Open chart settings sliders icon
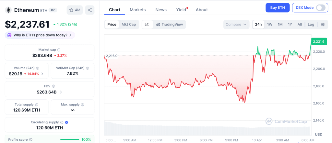 pyautogui.click(x=323, y=25)
